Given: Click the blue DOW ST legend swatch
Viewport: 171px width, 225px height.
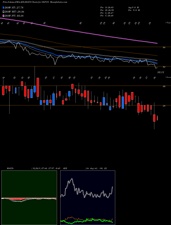Looking at the screenshot, I should click(x=4, y=7).
